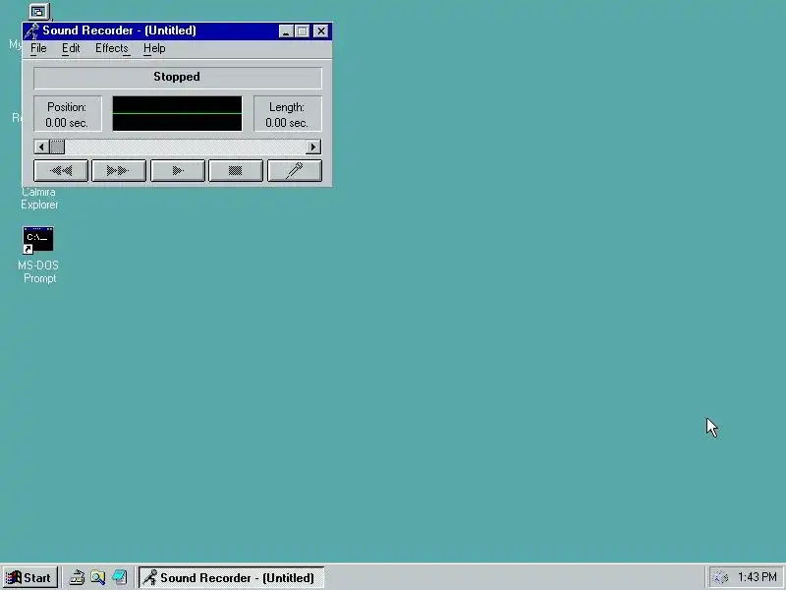Viewport: 786px width, 590px height.
Task: Click the third quick launch icon on the taskbar
Action: [x=120, y=578]
